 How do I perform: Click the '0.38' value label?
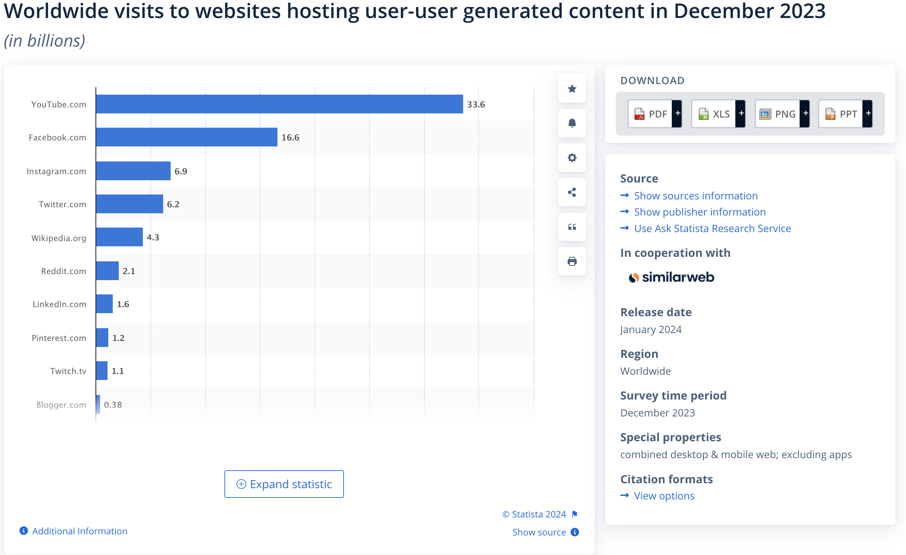(113, 405)
